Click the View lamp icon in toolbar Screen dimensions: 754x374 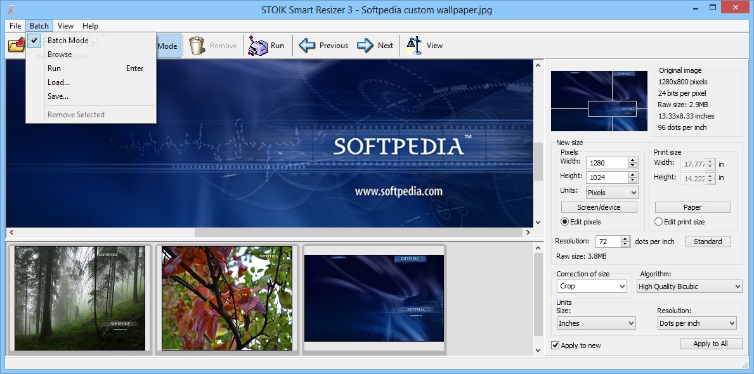tap(413, 46)
